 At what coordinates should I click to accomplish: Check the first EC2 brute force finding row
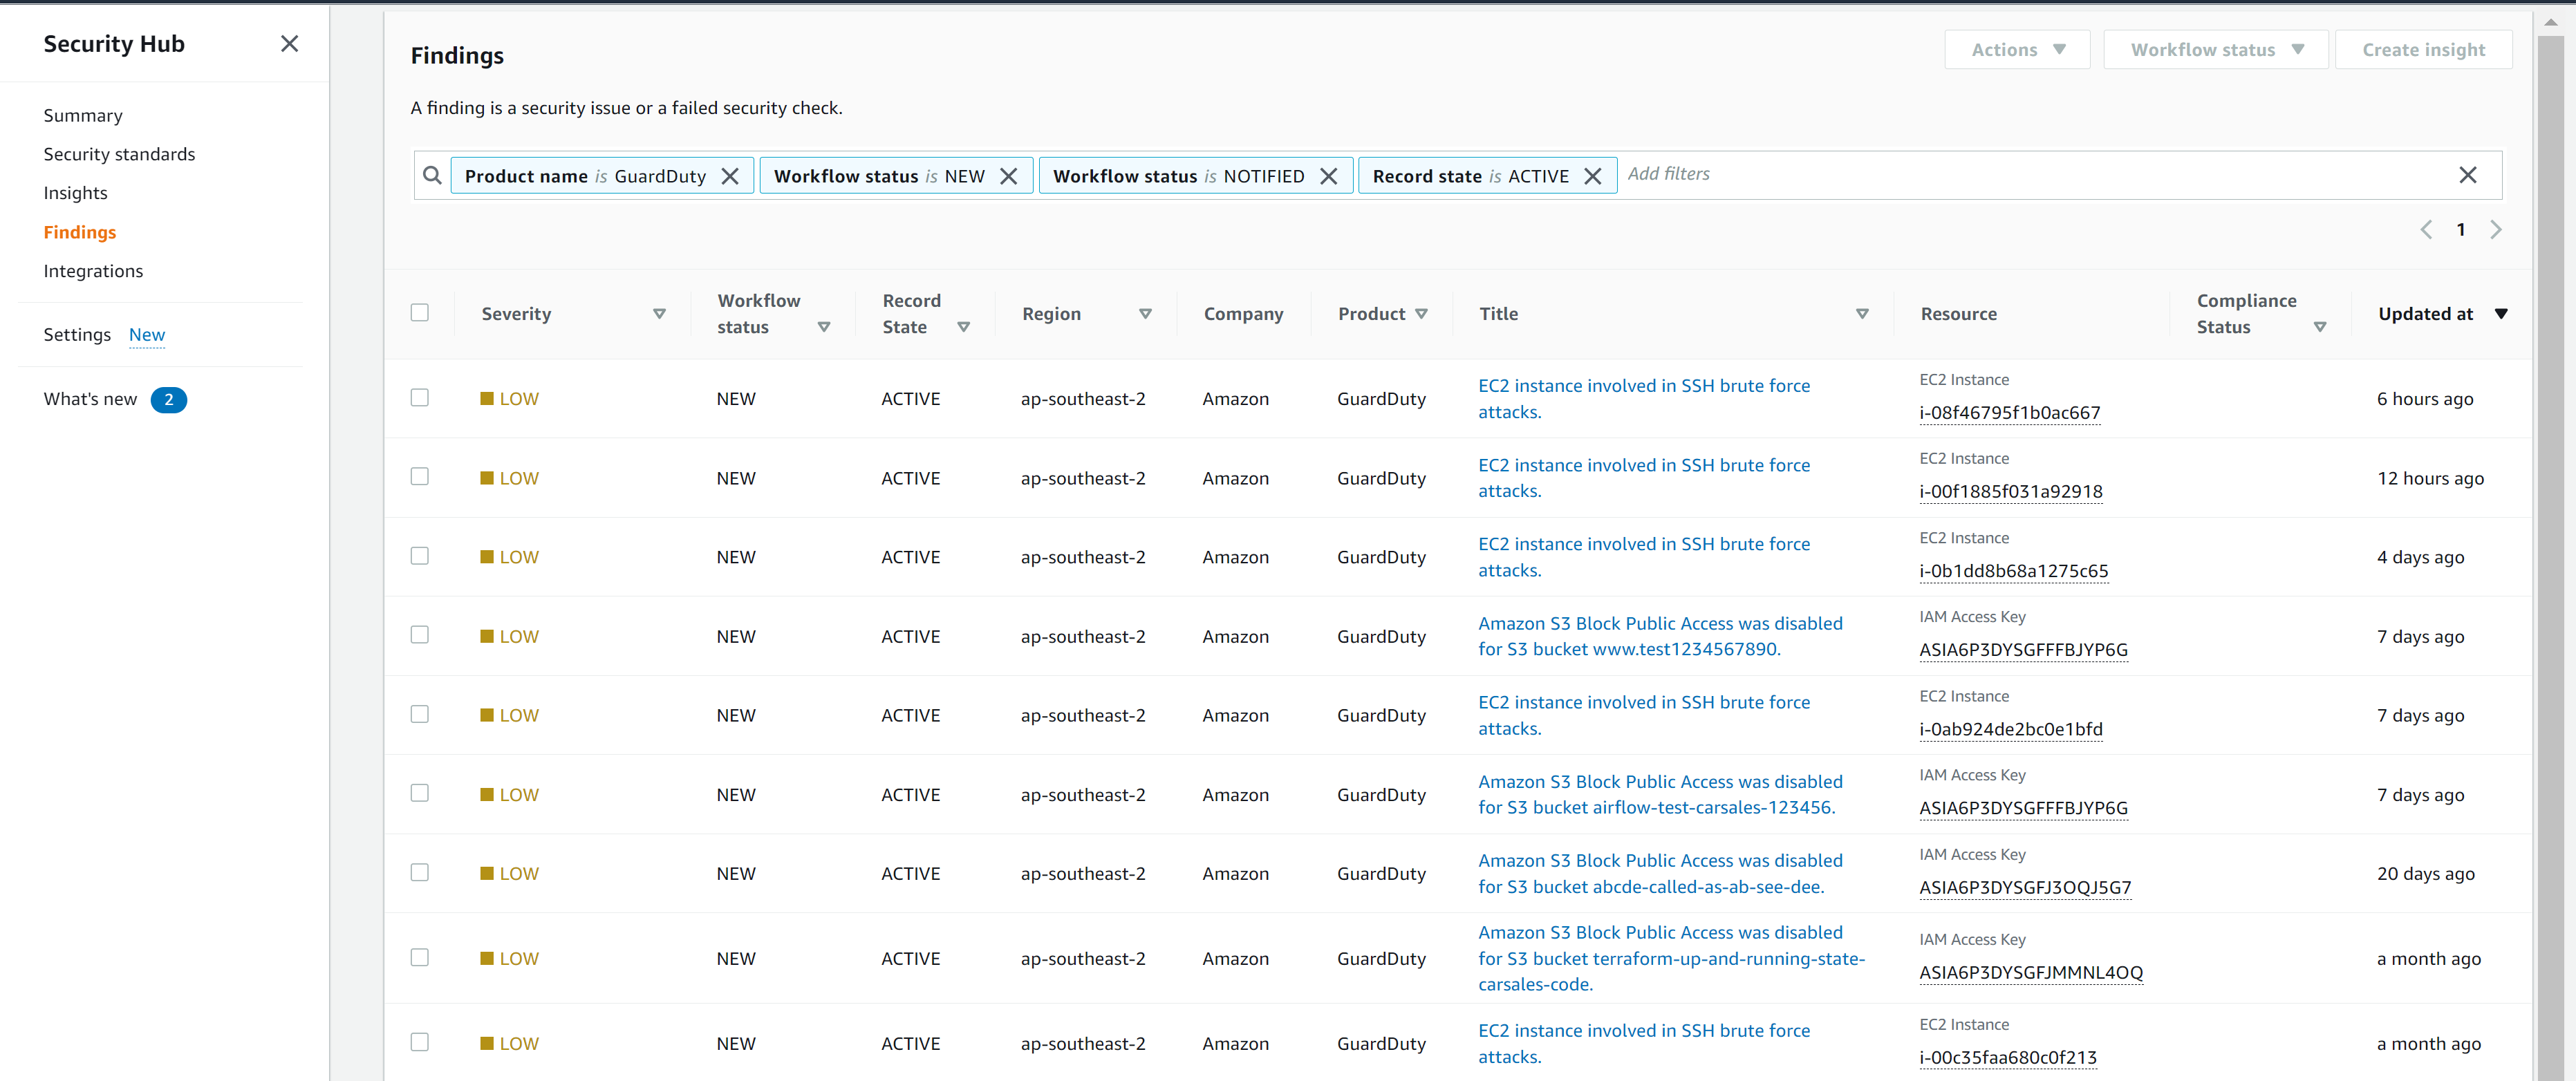(x=419, y=397)
